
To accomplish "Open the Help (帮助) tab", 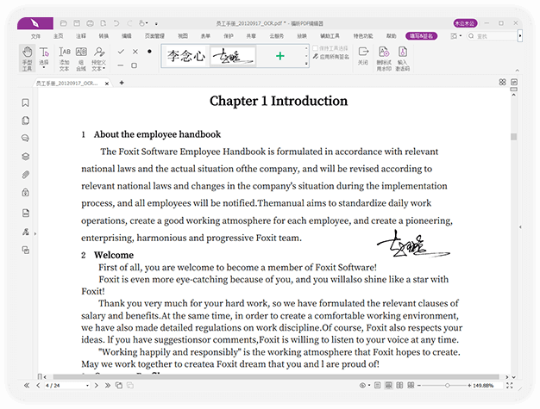I will pos(391,36).
